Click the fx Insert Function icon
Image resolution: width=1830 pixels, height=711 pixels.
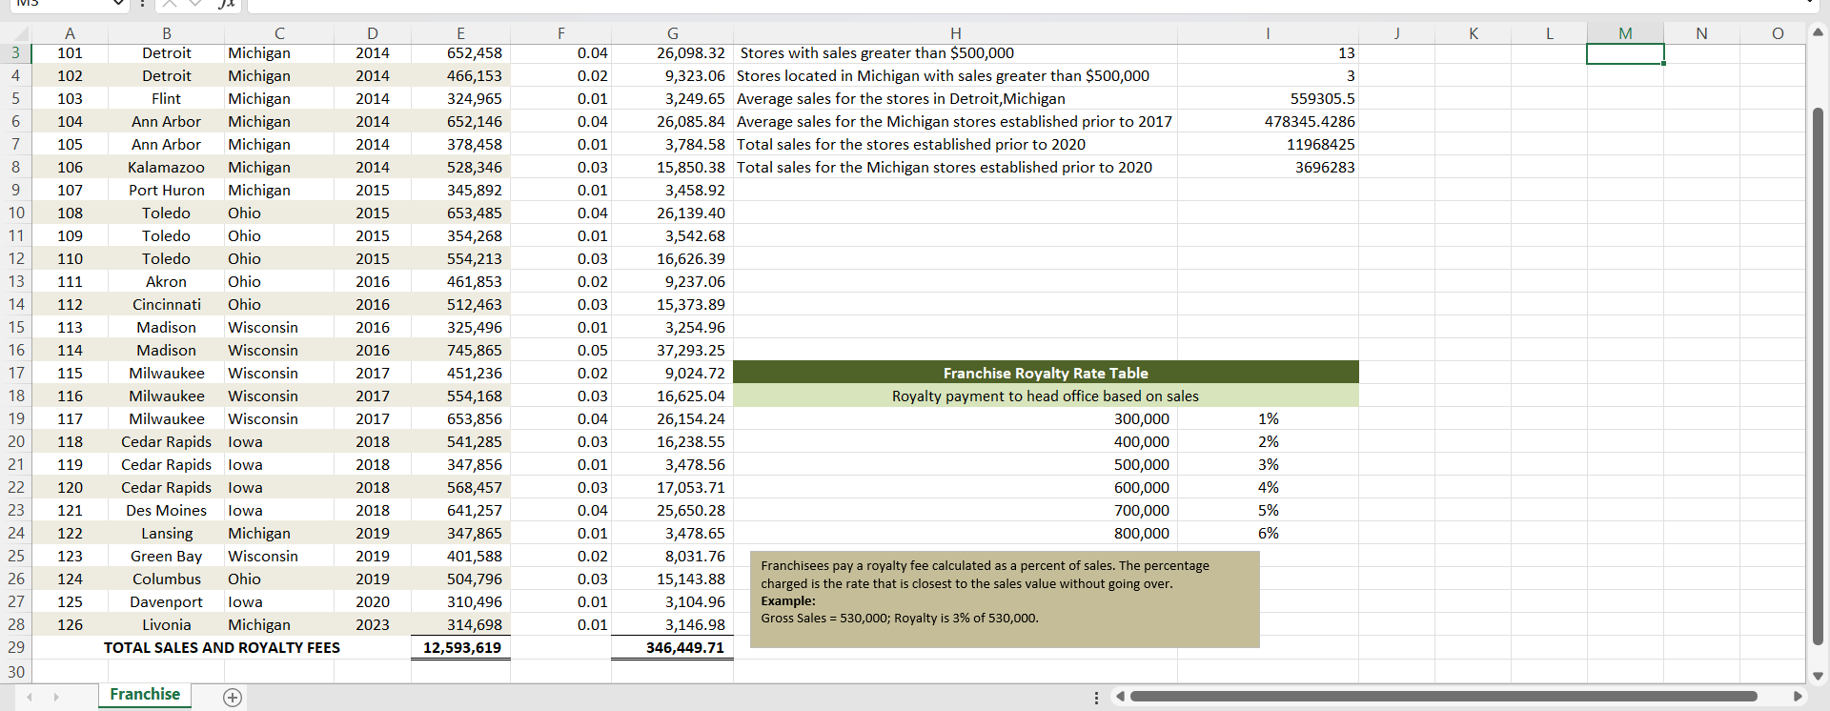coord(226,4)
